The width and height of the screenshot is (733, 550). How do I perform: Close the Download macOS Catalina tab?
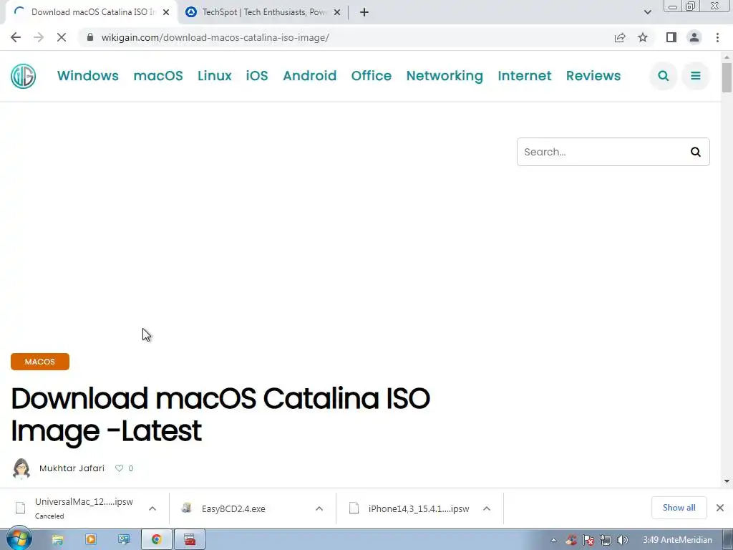point(166,12)
